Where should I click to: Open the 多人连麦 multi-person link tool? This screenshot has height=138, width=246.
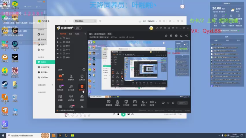[x=71, y=88]
